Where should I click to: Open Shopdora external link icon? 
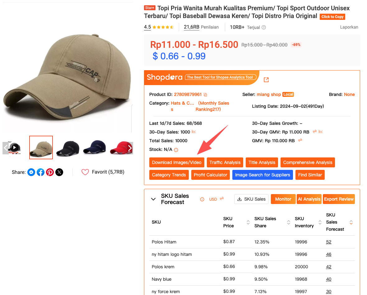266,80
